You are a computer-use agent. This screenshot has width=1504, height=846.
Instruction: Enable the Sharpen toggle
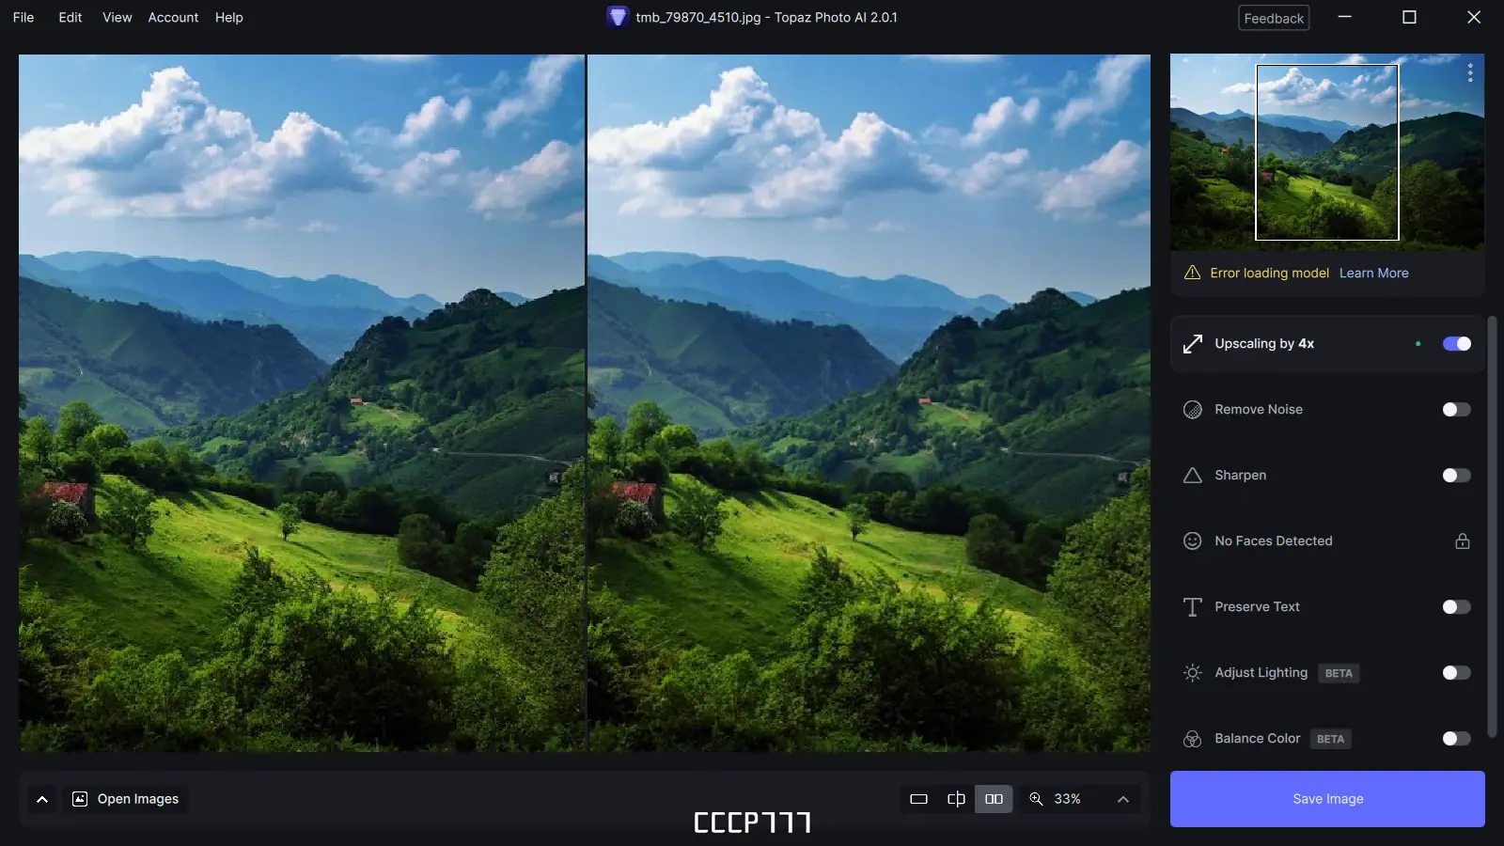pyautogui.click(x=1457, y=476)
